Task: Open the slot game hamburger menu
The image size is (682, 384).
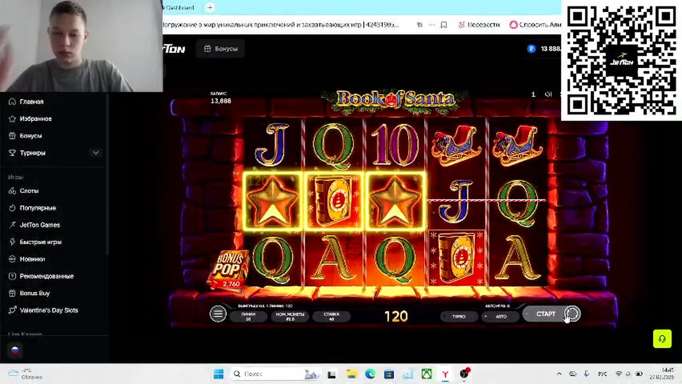Action: [x=218, y=314]
